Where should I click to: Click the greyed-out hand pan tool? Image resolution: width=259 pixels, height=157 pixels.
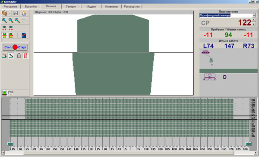pyautogui.click(x=24, y=20)
